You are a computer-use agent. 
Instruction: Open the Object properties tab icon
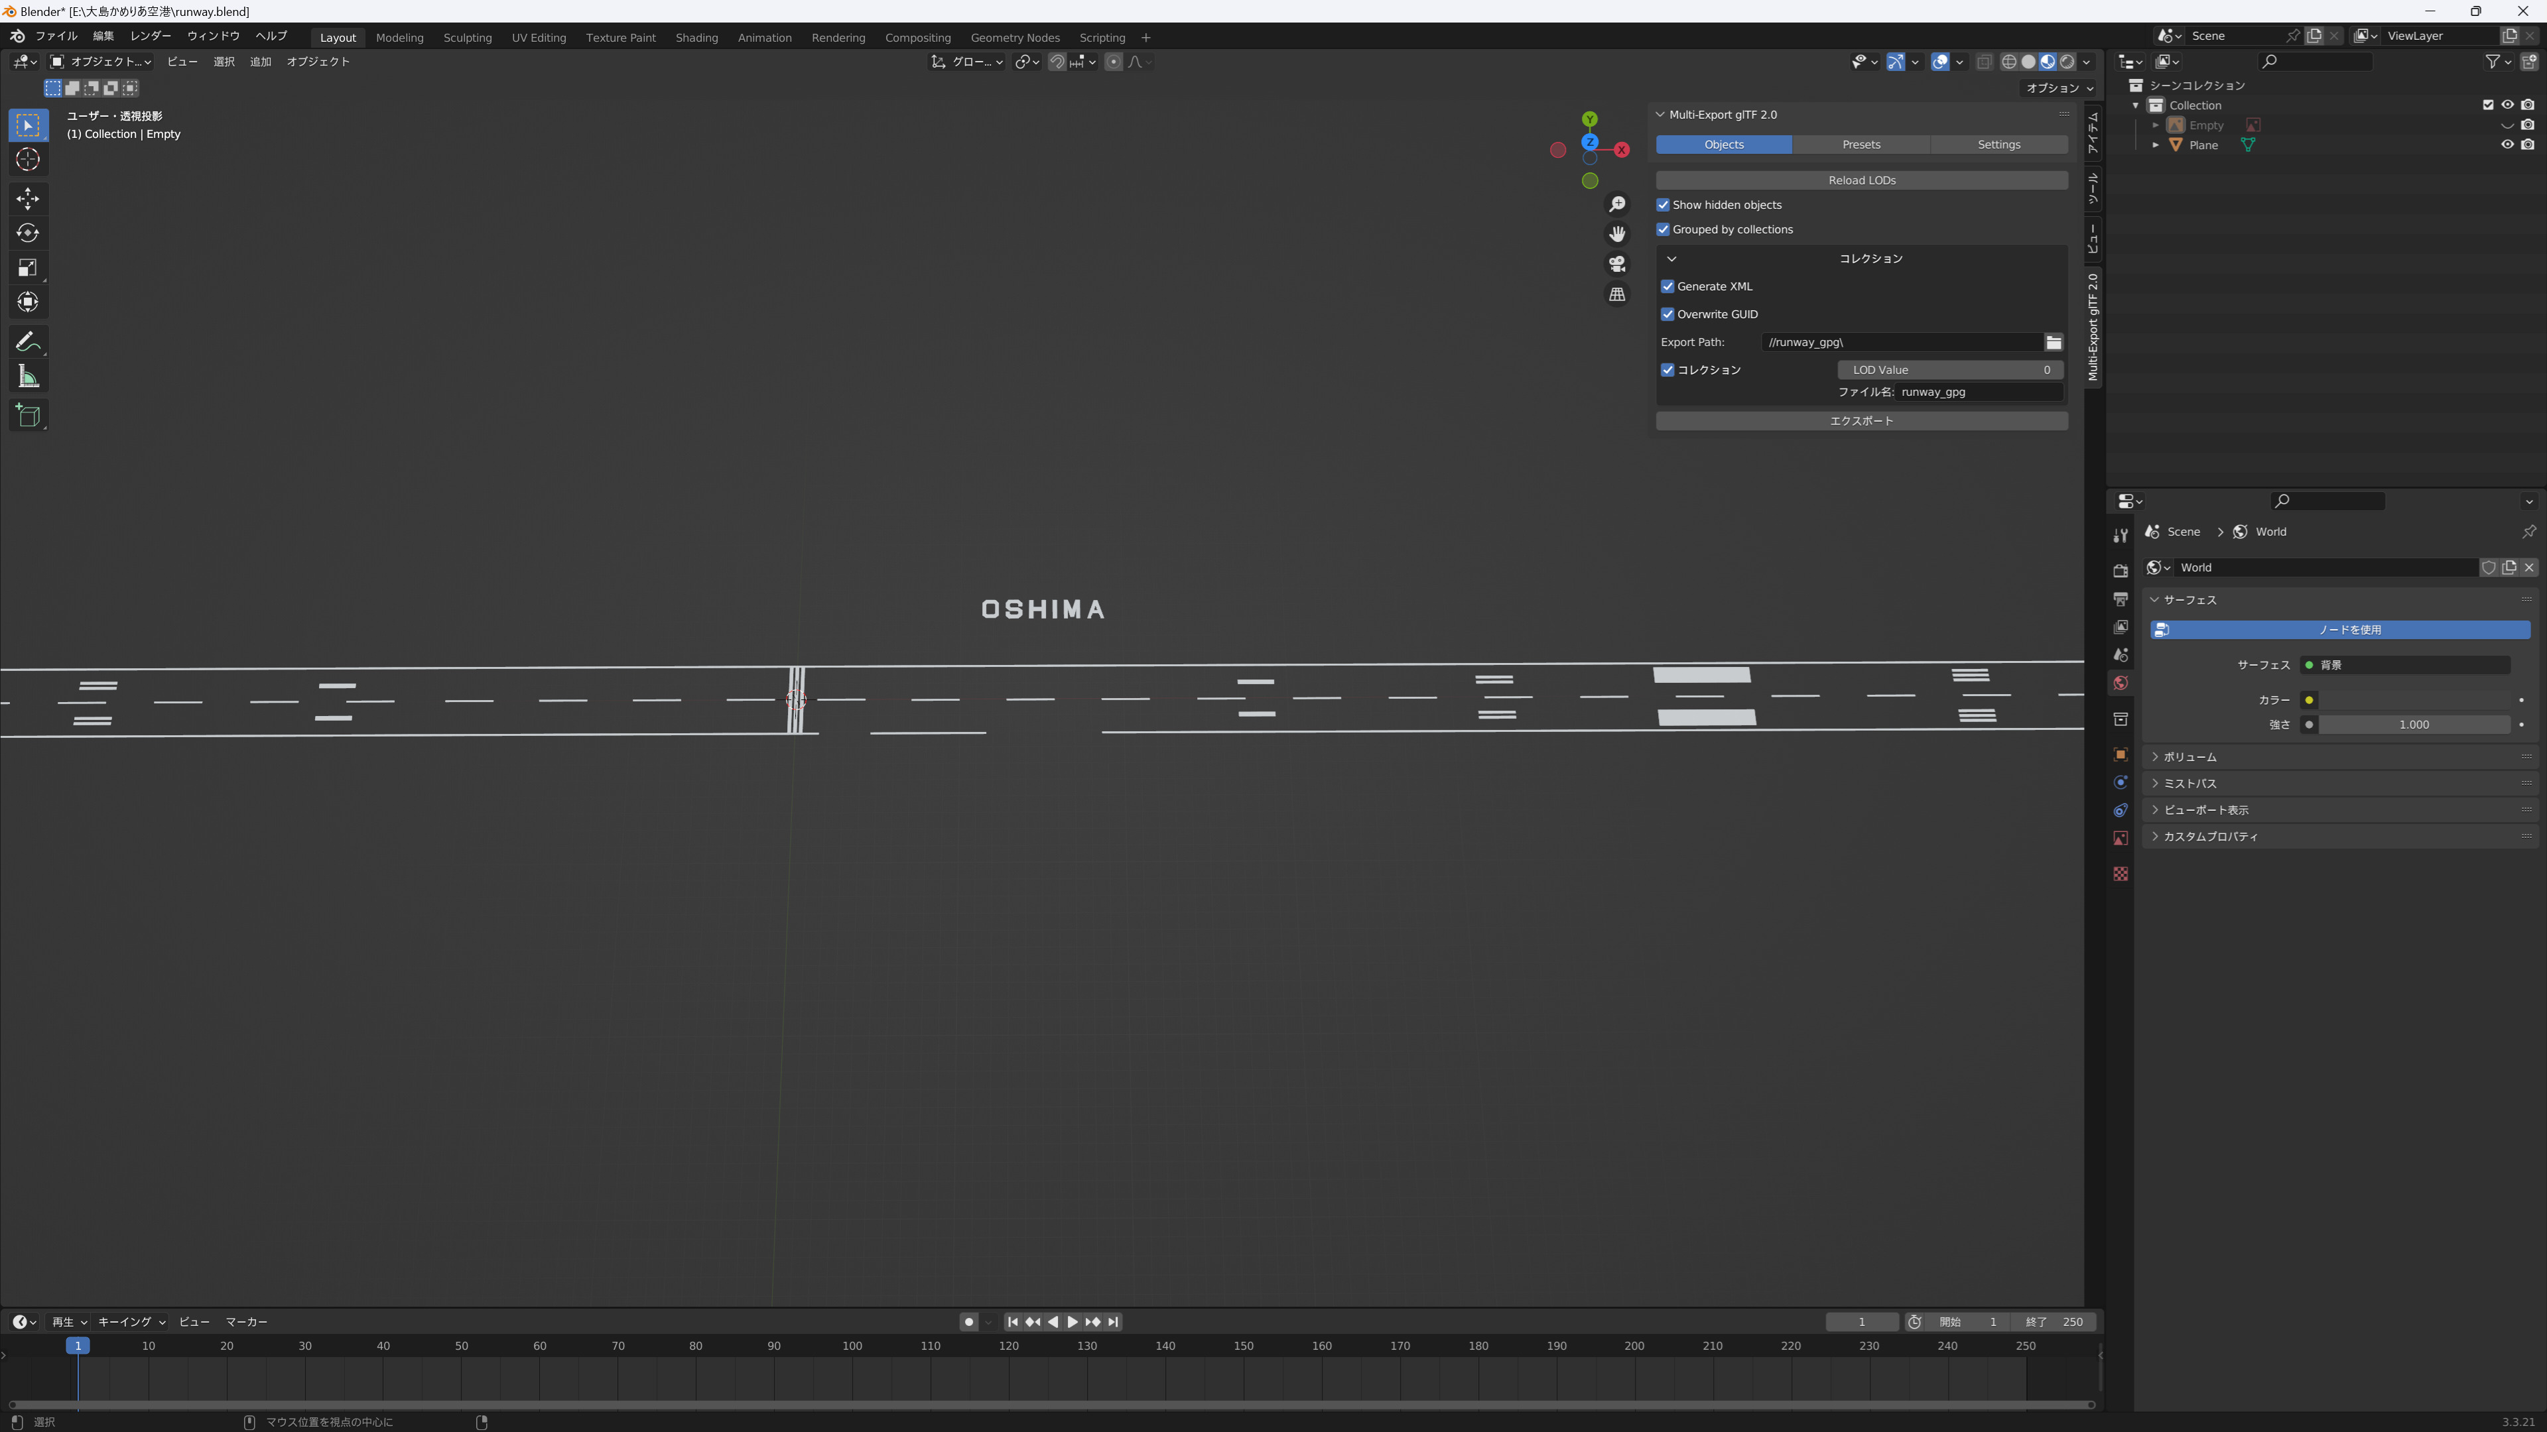[2120, 754]
